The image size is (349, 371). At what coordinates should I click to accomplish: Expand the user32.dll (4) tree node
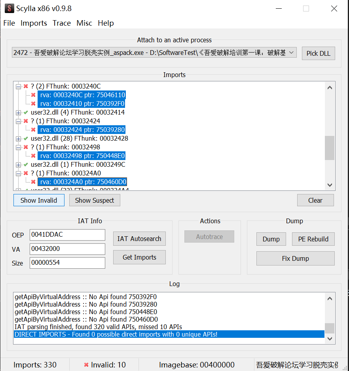tap(18, 113)
